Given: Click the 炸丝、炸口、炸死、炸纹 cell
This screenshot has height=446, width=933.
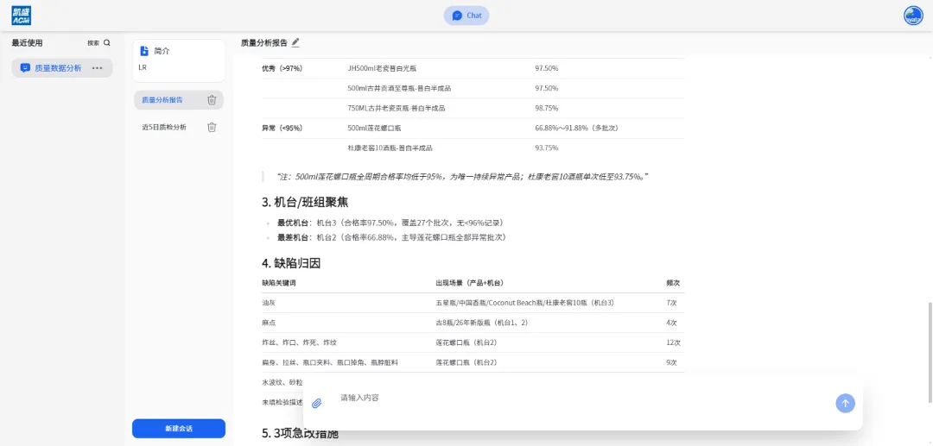Looking at the screenshot, I should 299,342.
